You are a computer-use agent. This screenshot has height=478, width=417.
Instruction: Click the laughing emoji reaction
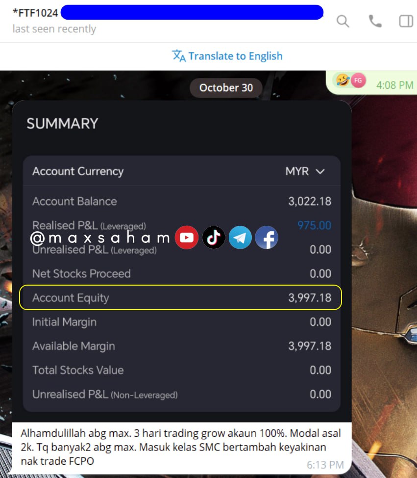click(x=343, y=80)
